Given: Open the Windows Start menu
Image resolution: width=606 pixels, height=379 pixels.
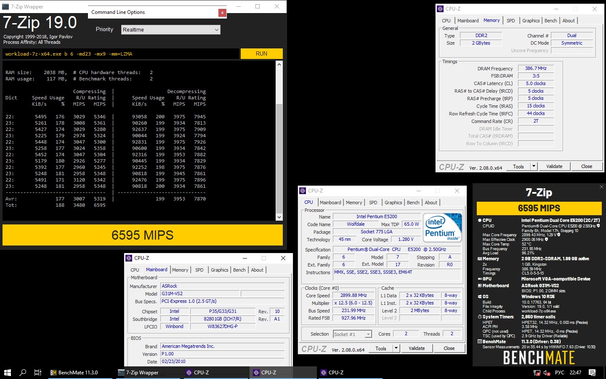Looking at the screenshot, I should [7, 372].
